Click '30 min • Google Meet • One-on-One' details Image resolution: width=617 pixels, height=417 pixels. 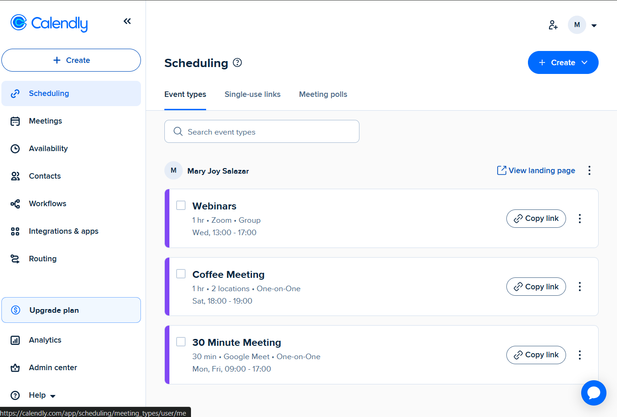coord(256,357)
